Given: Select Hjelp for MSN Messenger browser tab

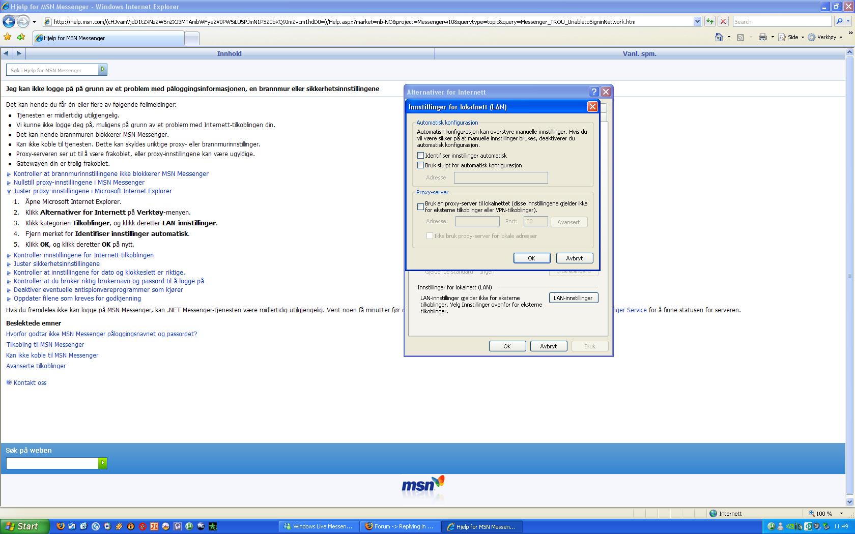Looking at the screenshot, I should pyautogui.click(x=108, y=38).
